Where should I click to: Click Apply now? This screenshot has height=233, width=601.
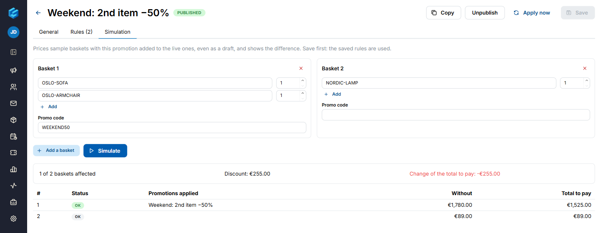pyautogui.click(x=532, y=12)
